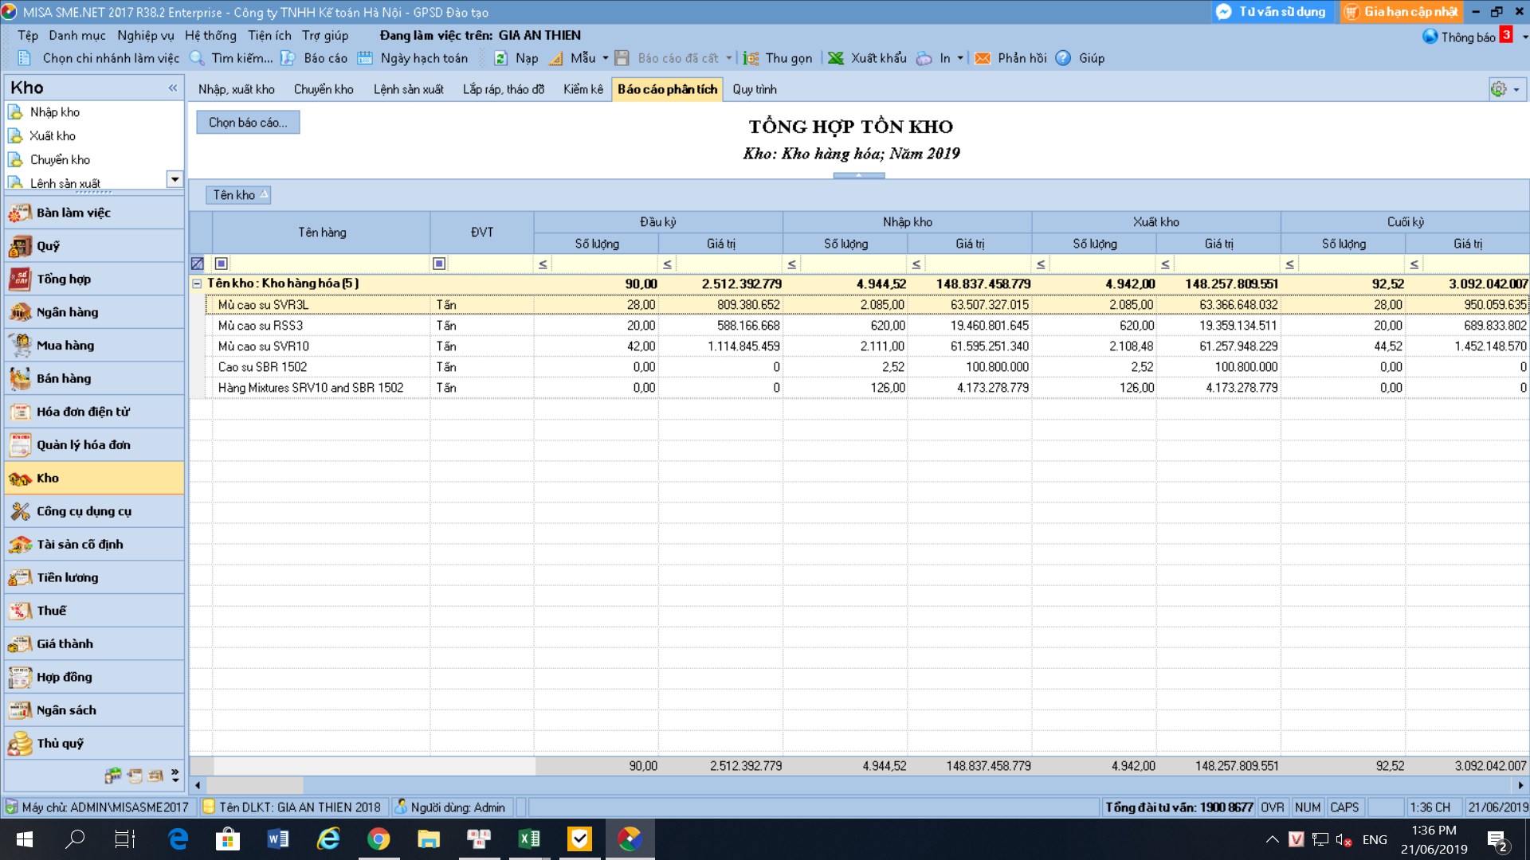Click the horizontal scrollbar thumb below the table
Viewport: 1530px width, 860px height.
click(255, 785)
